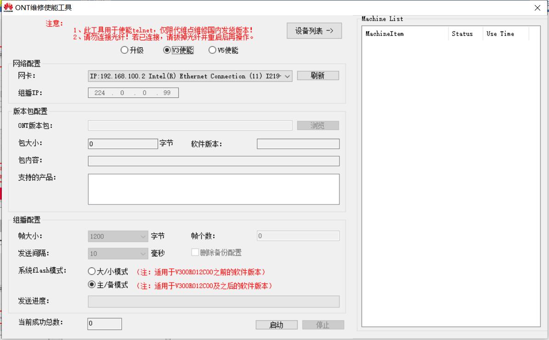Click the 包大小 input field
The height and width of the screenshot is (340, 549).
pyautogui.click(x=123, y=143)
